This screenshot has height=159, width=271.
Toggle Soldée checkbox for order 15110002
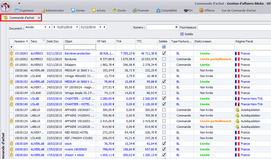pyautogui.click(x=164, y=59)
